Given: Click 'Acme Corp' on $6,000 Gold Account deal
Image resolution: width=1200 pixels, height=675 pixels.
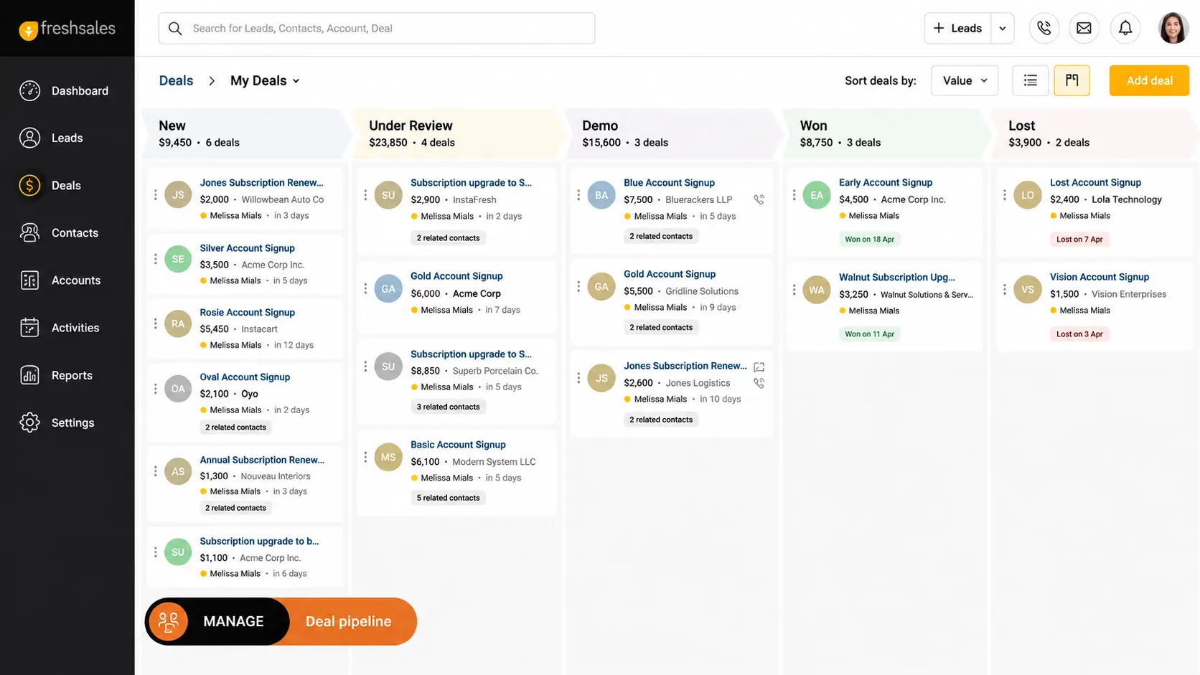Looking at the screenshot, I should point(477,293).
